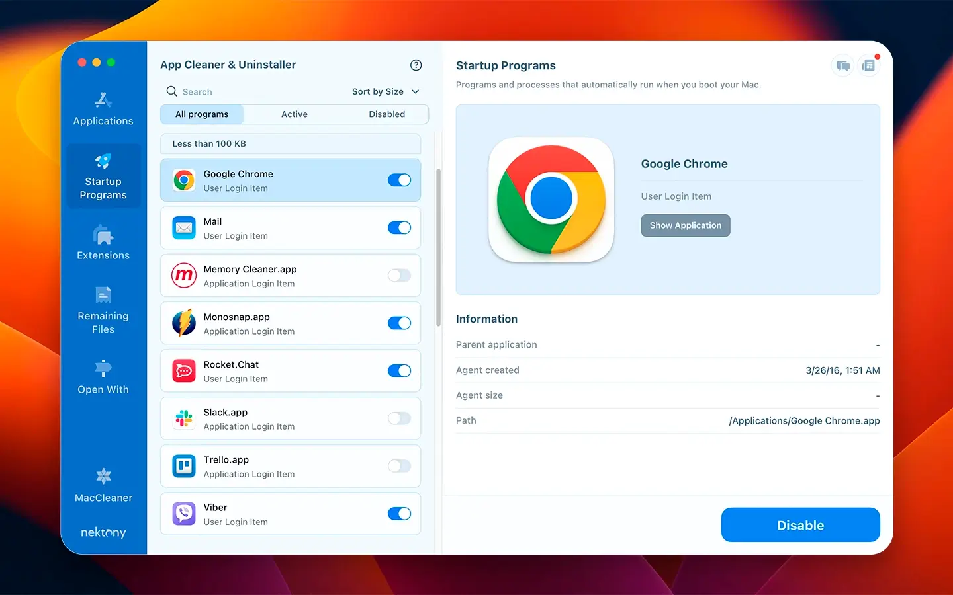Viewport: 953px width, 595px height.
Task: Click the Disable button for Google Chrome
Action: coord(800,525)
